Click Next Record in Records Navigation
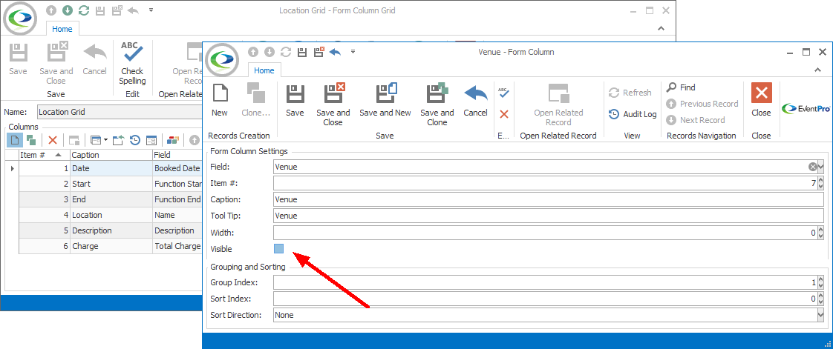 point(696,120)
